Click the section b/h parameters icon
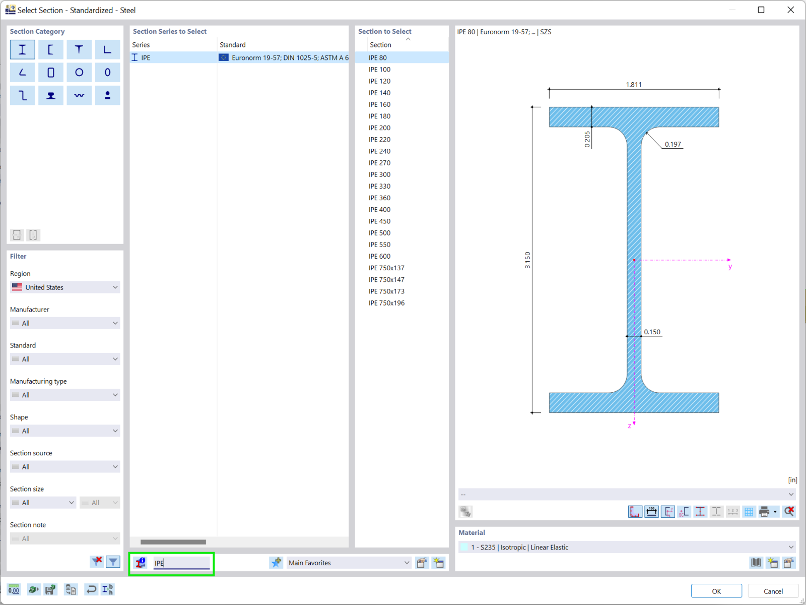This screenshot has width=806, height=605. pos(108,589)
